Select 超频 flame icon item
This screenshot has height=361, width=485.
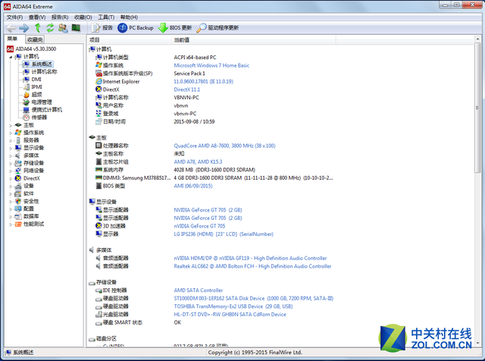click(27, 95)
